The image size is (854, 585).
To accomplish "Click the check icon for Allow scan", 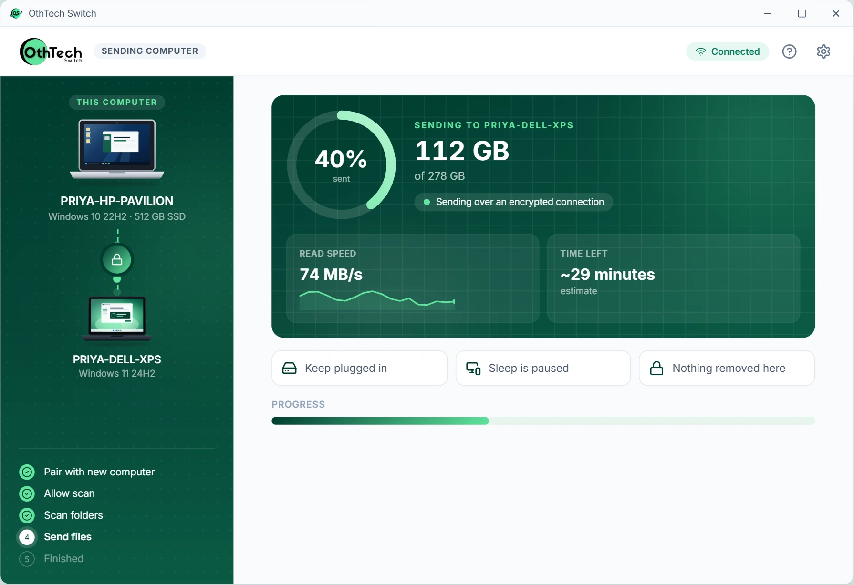I will [x=27, y=493].
